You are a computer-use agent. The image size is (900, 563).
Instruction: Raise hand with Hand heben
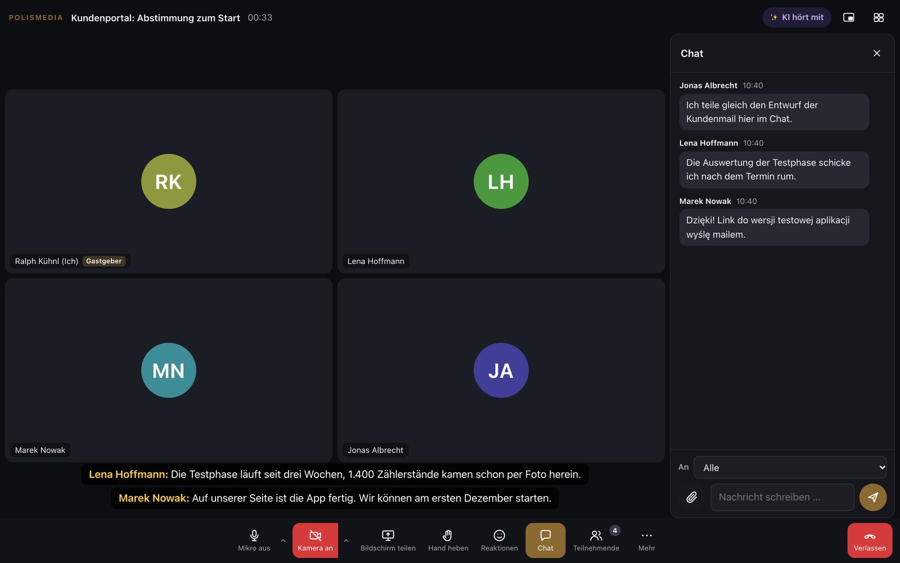(448, 540)
